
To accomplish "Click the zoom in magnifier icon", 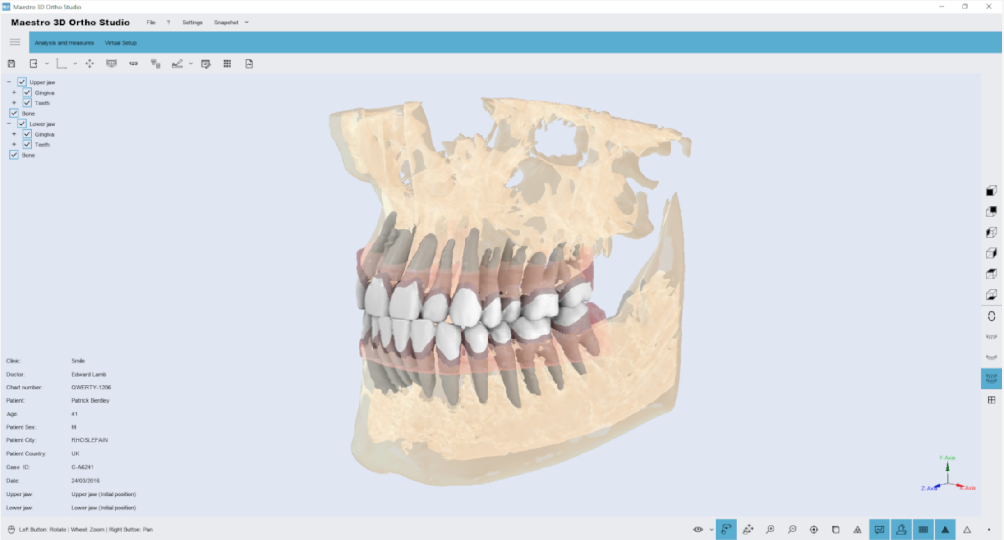I will [770, 529].
